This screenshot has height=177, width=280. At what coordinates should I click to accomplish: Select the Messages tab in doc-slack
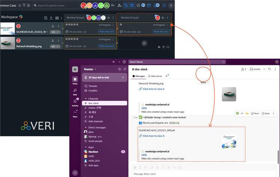(x=141, y=76)
